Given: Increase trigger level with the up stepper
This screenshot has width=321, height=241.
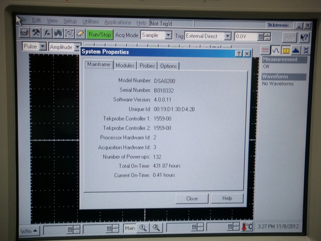Looking at the screenshot, I should click(268, 35).
